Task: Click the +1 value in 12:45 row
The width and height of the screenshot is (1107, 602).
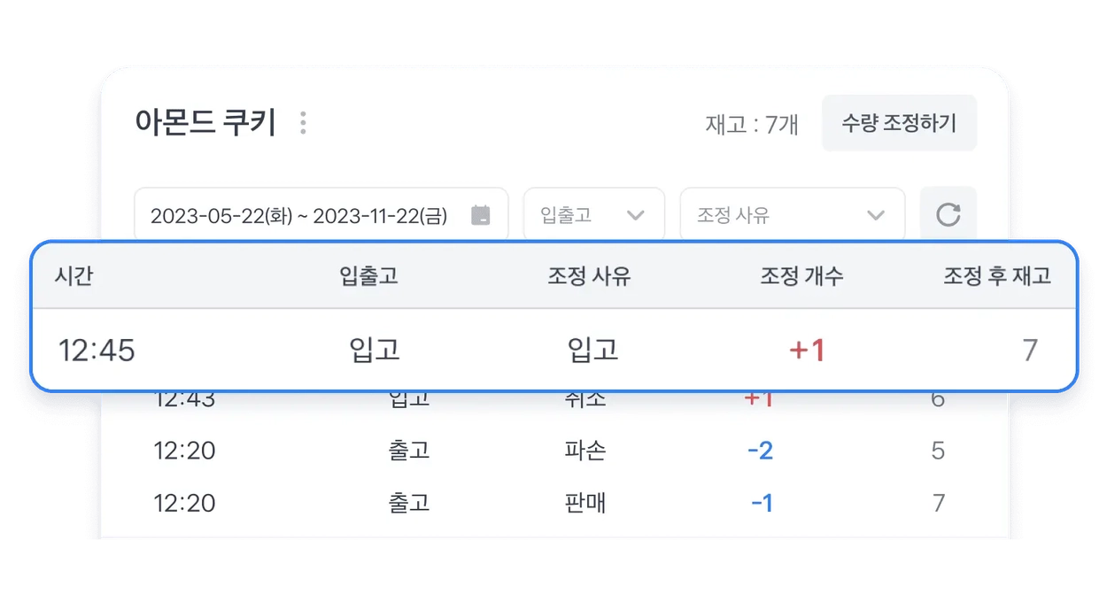Action: click(807, 351)
